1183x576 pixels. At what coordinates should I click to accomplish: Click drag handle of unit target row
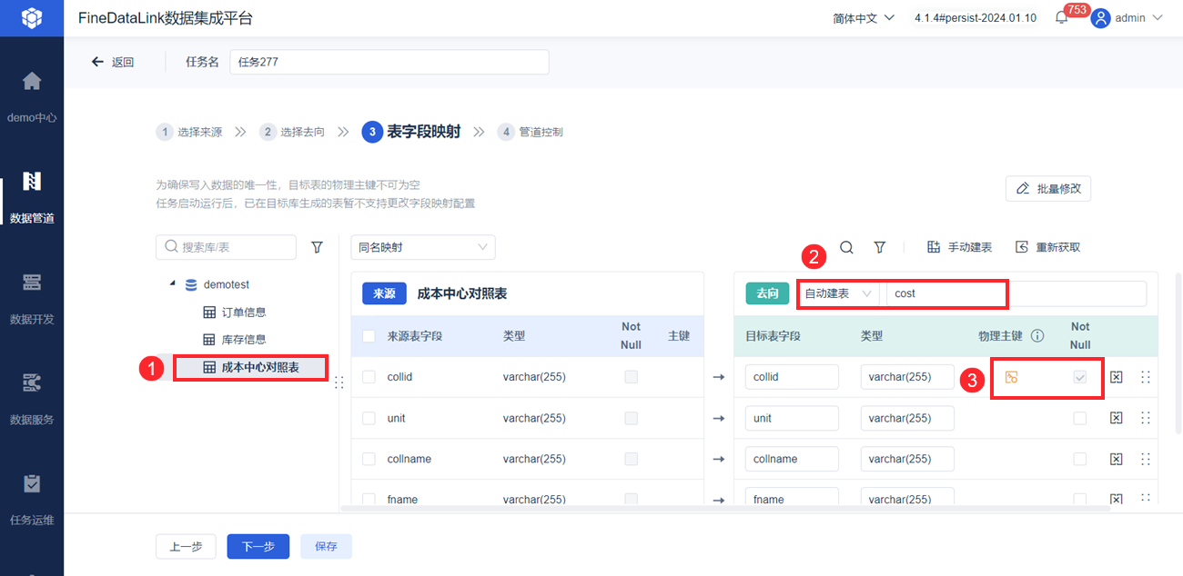pyautogui.click(x=1145, y=418)
